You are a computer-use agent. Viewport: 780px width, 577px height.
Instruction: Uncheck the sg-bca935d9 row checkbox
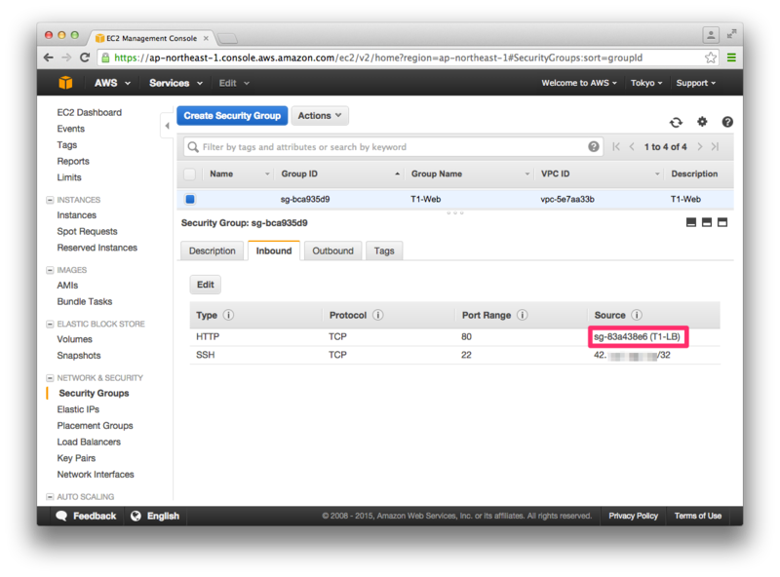(x=190, y=200)
